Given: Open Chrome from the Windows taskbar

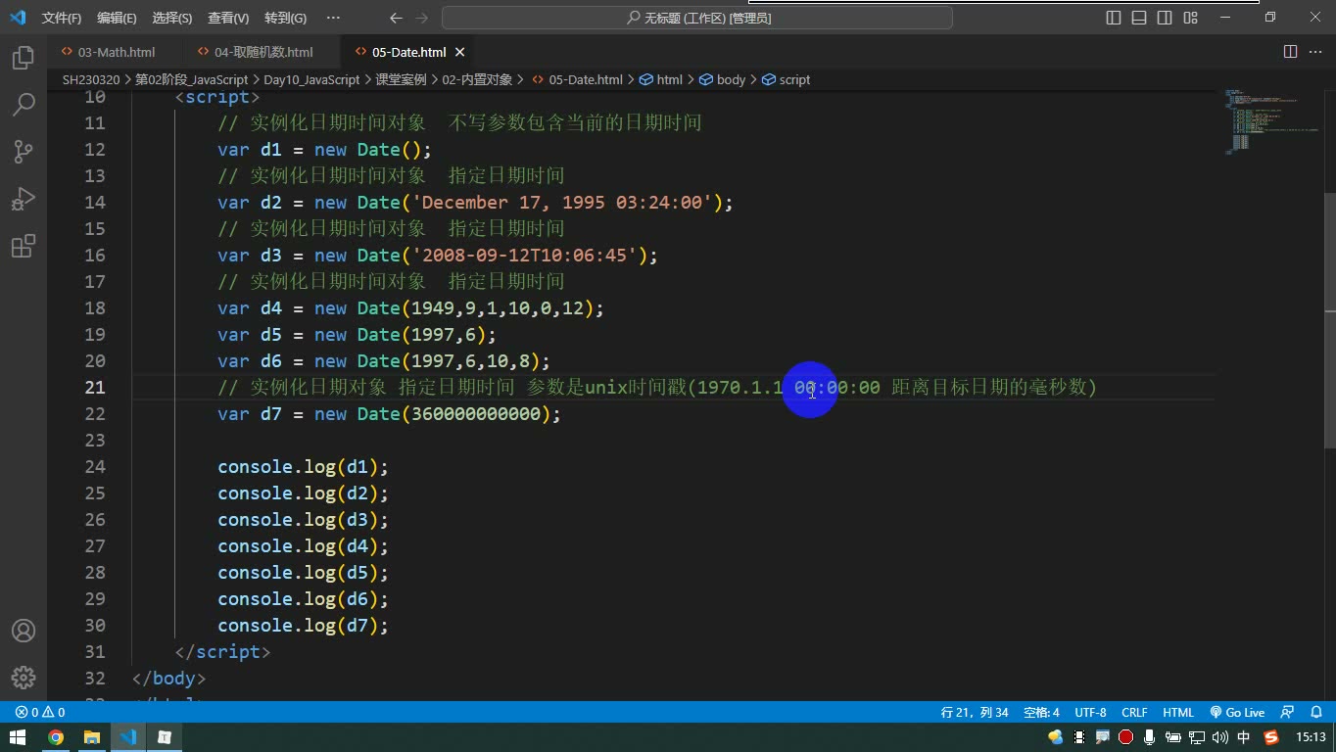Looking at the screenshot, I should [x=56, y=737].
